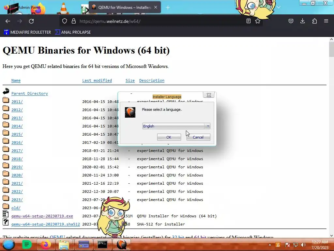Open the 2022/ folder link
Image resolution: width=334 pixels, height=251 pixels.
(x=17, y=192)
